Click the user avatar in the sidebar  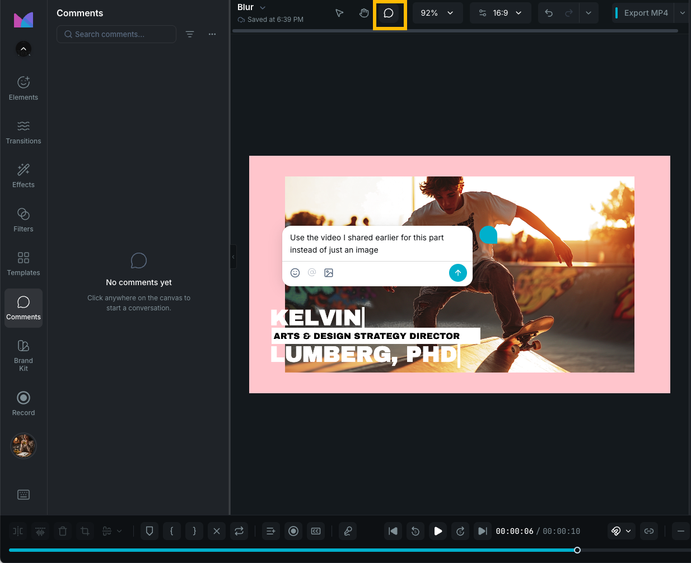24,446
